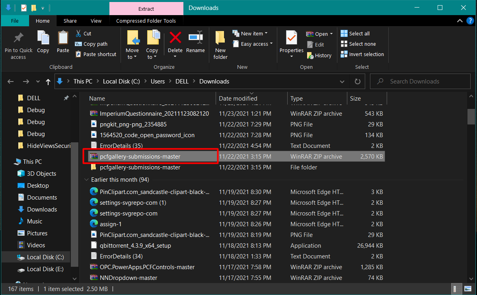477x295 pixels.
Task: Collapse the Earlier this month group
Action: point(86,180)
